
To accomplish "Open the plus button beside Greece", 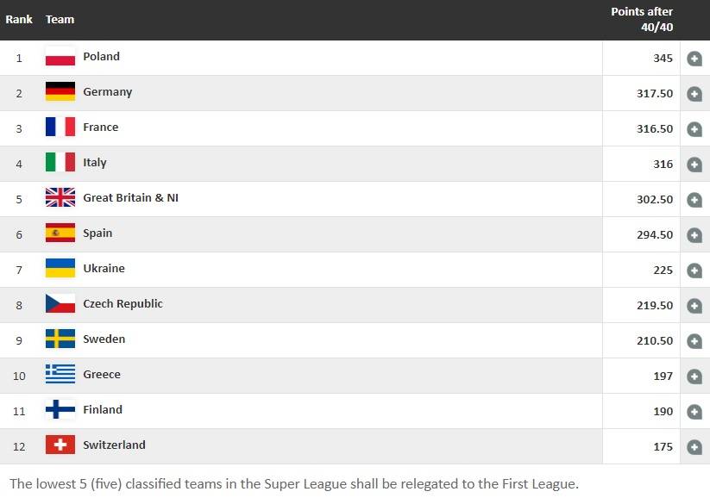I will [x=694, y=376].
